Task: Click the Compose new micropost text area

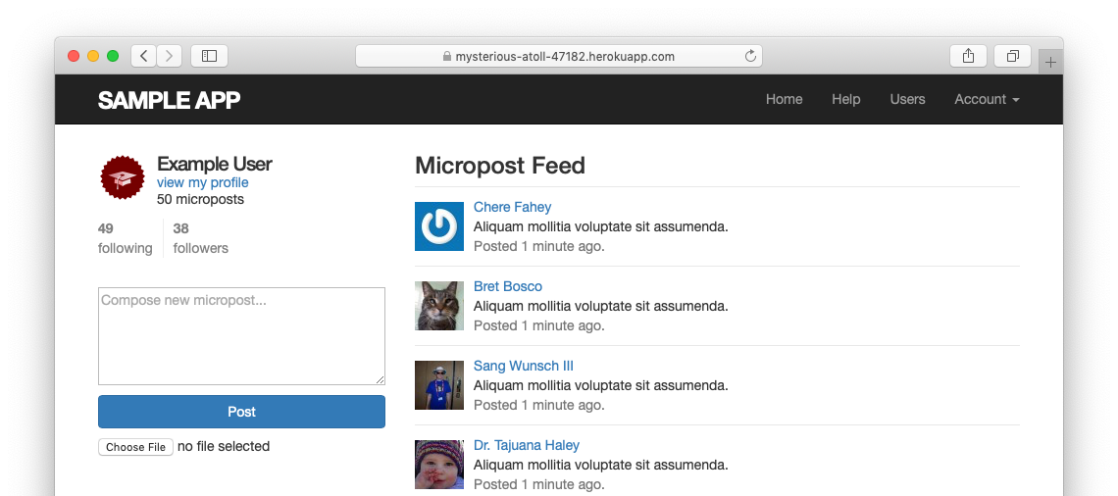Action: [241, 335]
